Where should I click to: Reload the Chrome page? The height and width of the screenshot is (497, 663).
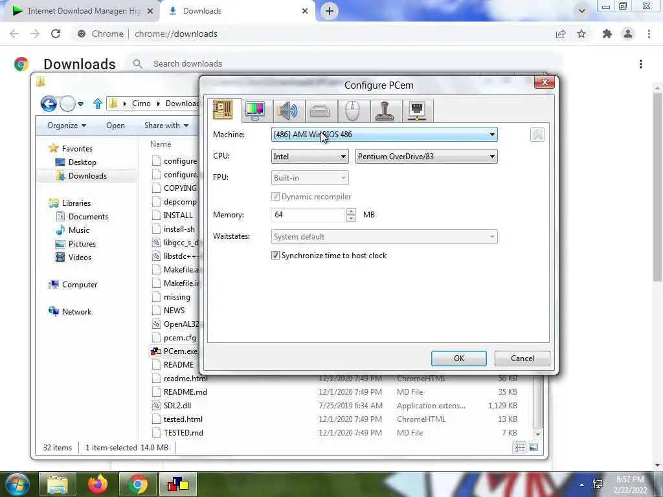pyautogui.click(x=56, y=34)
